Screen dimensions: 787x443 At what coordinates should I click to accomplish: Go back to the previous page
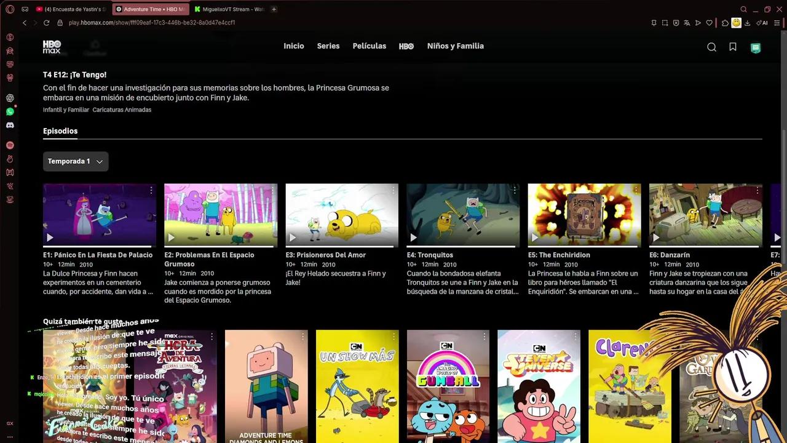(25, 23)
